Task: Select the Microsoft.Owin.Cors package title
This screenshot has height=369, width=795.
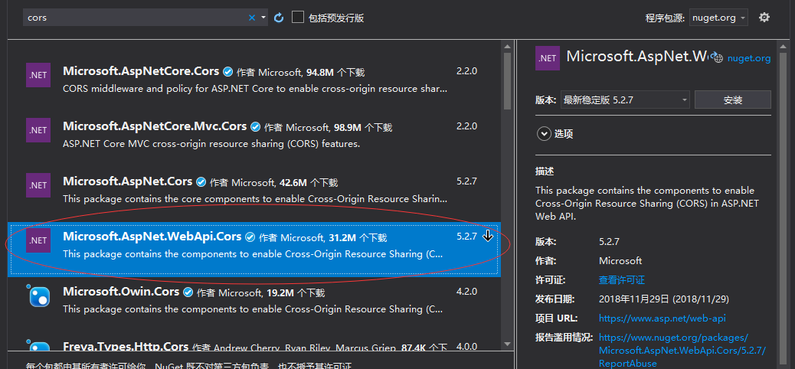Action: pos(121,292)
